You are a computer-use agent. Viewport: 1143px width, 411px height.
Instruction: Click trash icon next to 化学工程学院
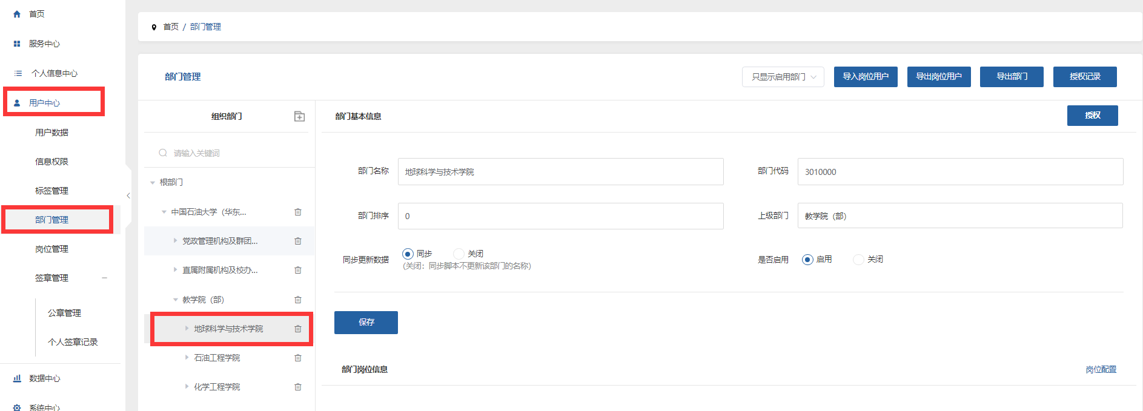(x=297, y=387)
